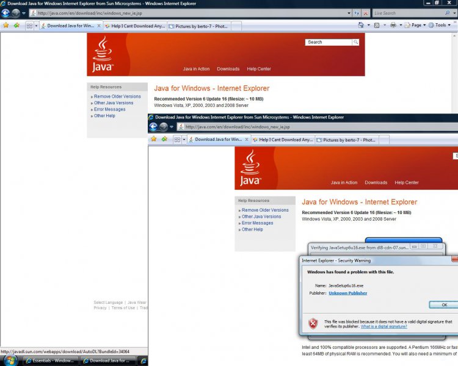The width and height of the screenshot is (458, 366).
Task: Open 'Help Center' nav link in rear window
Action: (x=259, y=69)
